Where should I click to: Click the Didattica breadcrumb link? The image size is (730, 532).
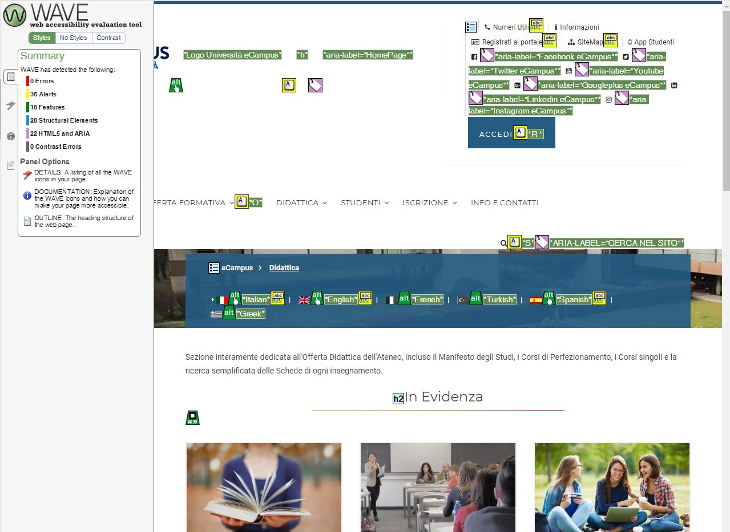284,268
